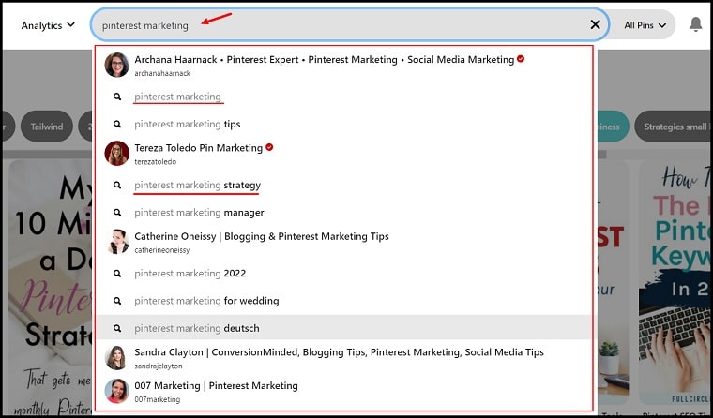This screenshot has width=713, height=418.
Task: Click magnifier icon beside 'pinterest marketing' suggestion
Action: pyautogui.click(x=117, y=97)
